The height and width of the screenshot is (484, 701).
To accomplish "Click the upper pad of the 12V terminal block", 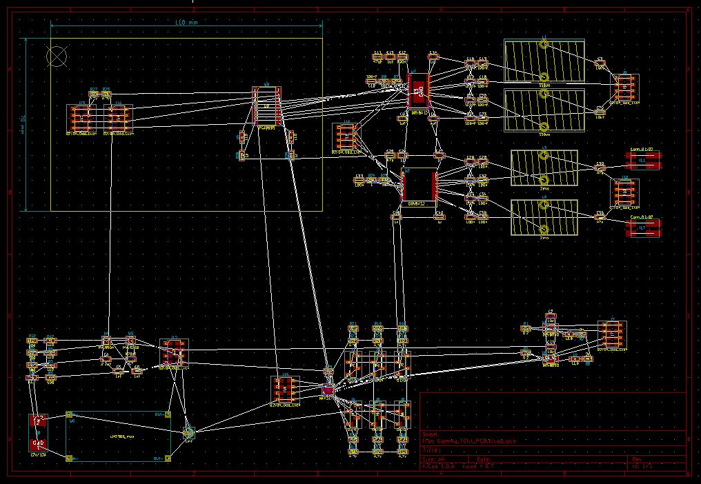I will 37,420.
